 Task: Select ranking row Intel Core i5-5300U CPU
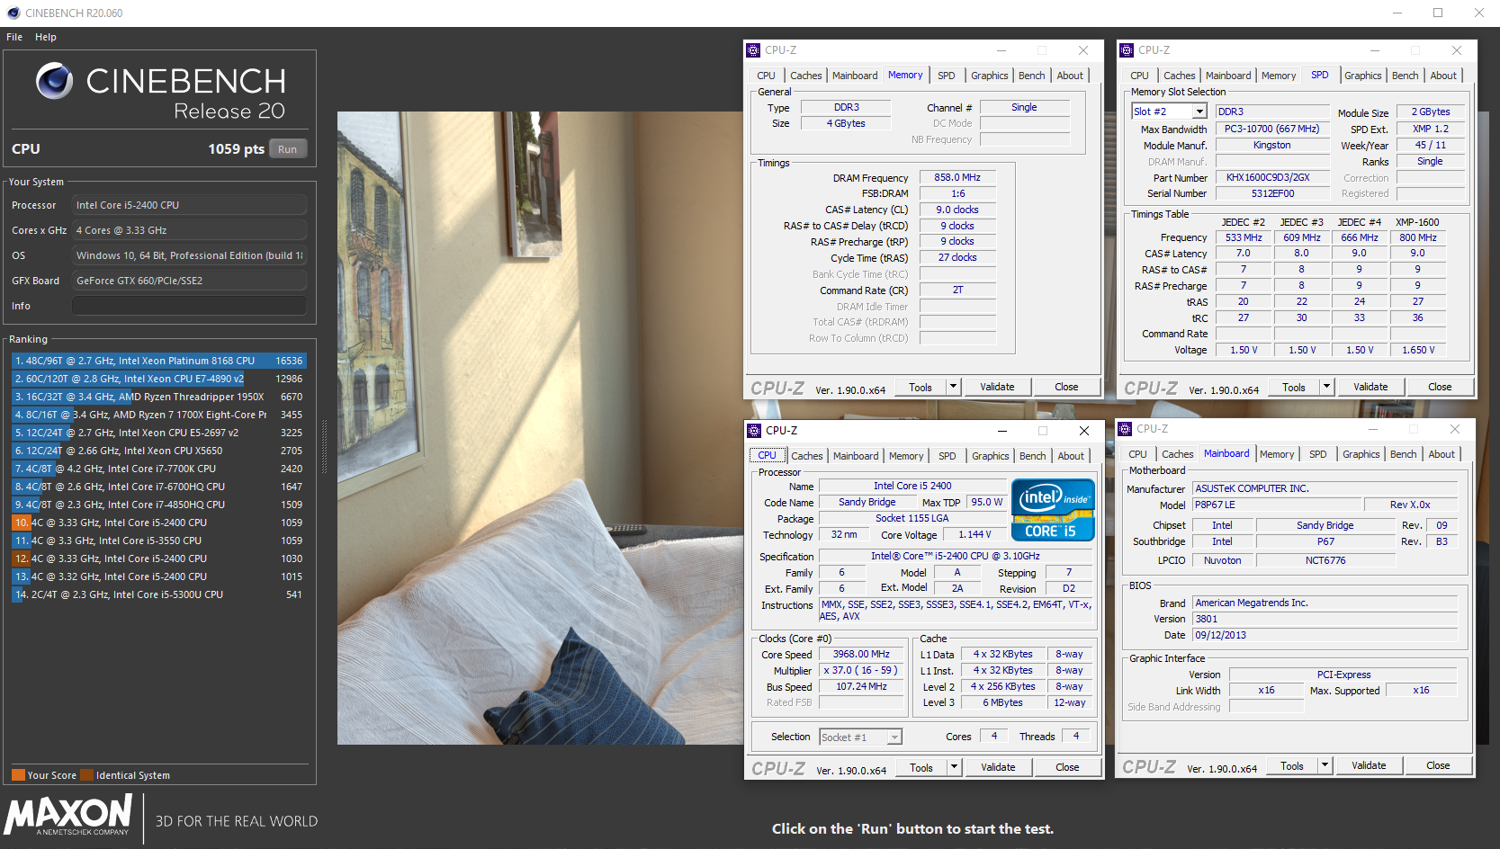click(x=159, y=594)
